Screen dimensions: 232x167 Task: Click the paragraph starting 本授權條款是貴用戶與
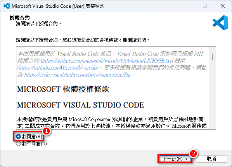[112, 123]
